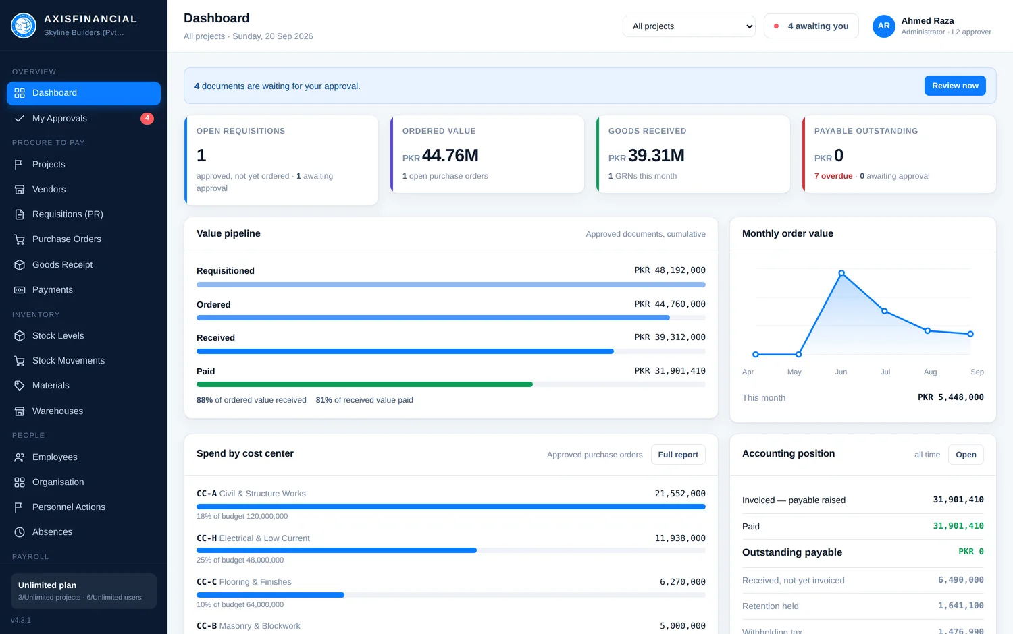Open Stock Levels in sidebar
Screen dimensions: 1013x634
tap(84, 336)
